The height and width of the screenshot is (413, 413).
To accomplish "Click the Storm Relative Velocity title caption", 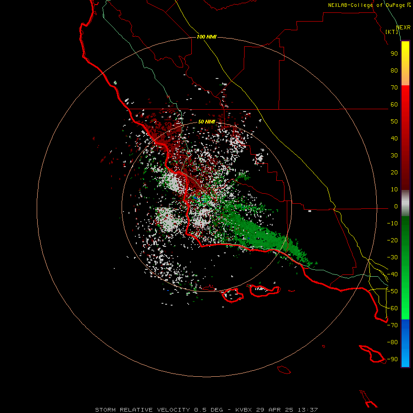I will point(206,410).
